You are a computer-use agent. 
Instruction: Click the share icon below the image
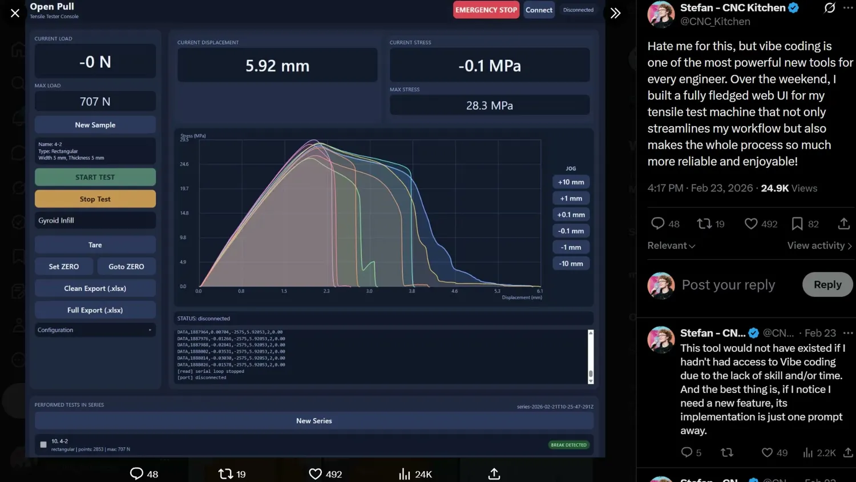click(x=494, y=473)
